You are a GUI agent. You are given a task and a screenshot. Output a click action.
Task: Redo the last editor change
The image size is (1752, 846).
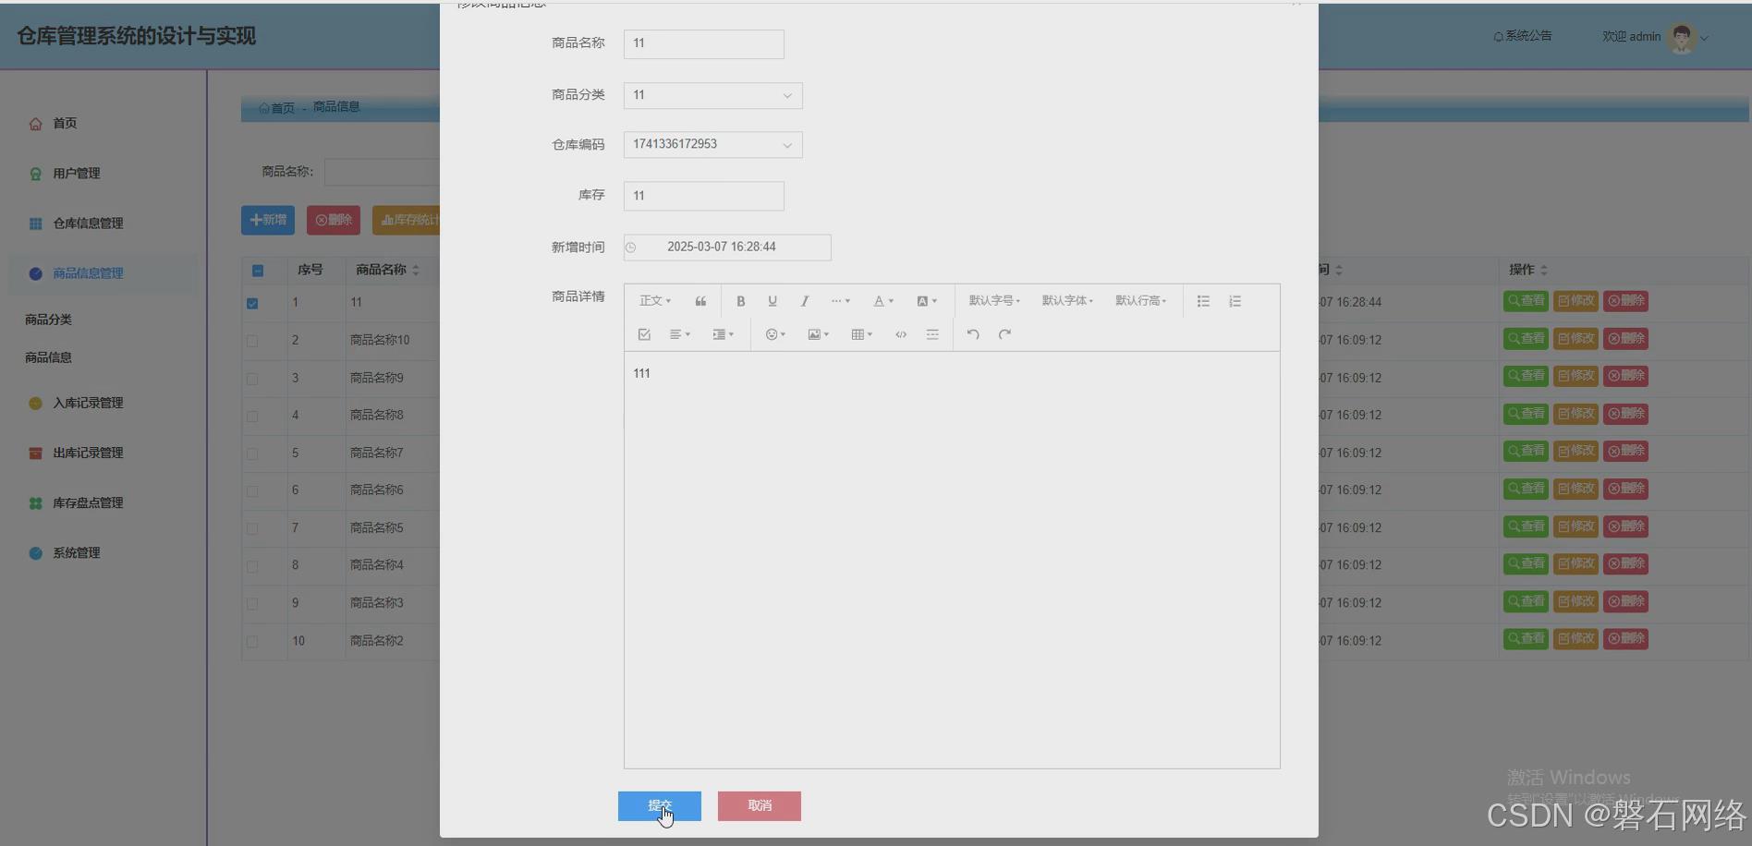pos(1004,334)
